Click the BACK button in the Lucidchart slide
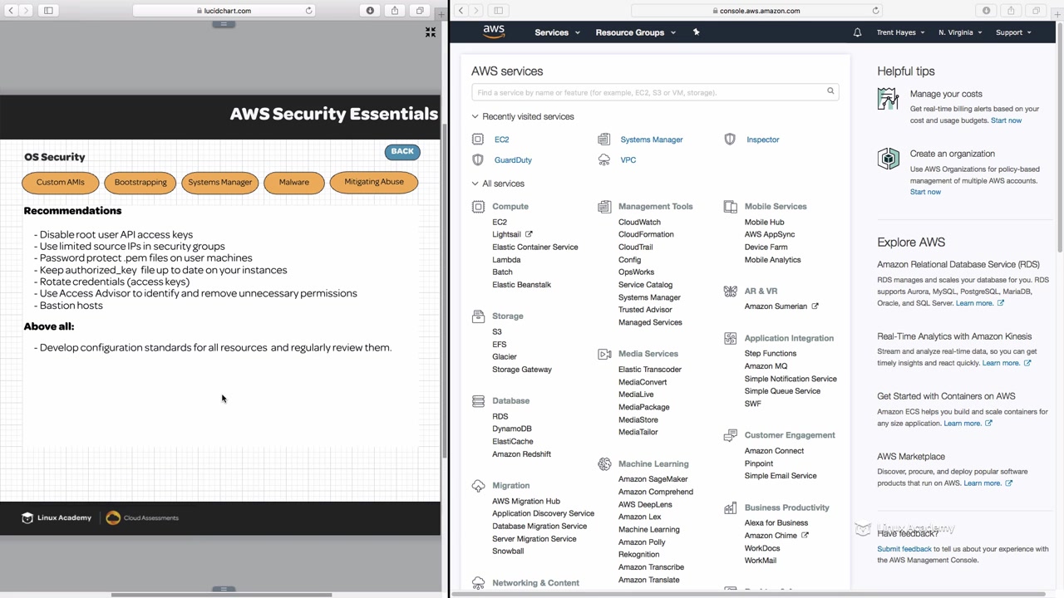The height and width of the screenshot is (598, 1064). point(402,151)
